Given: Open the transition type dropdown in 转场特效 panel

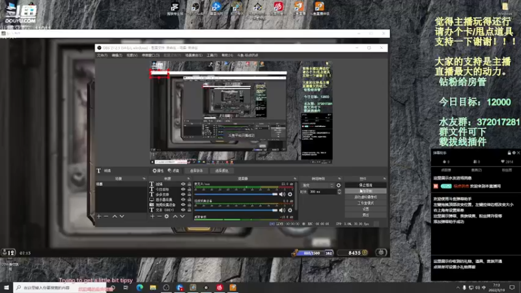Looking at the screenshot, I should (317, 186).
